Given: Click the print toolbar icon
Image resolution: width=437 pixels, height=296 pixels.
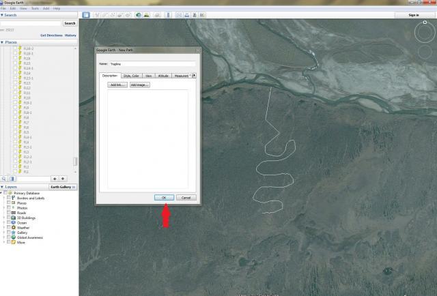Looking at the screenshot, I should [x=188, y=14].
